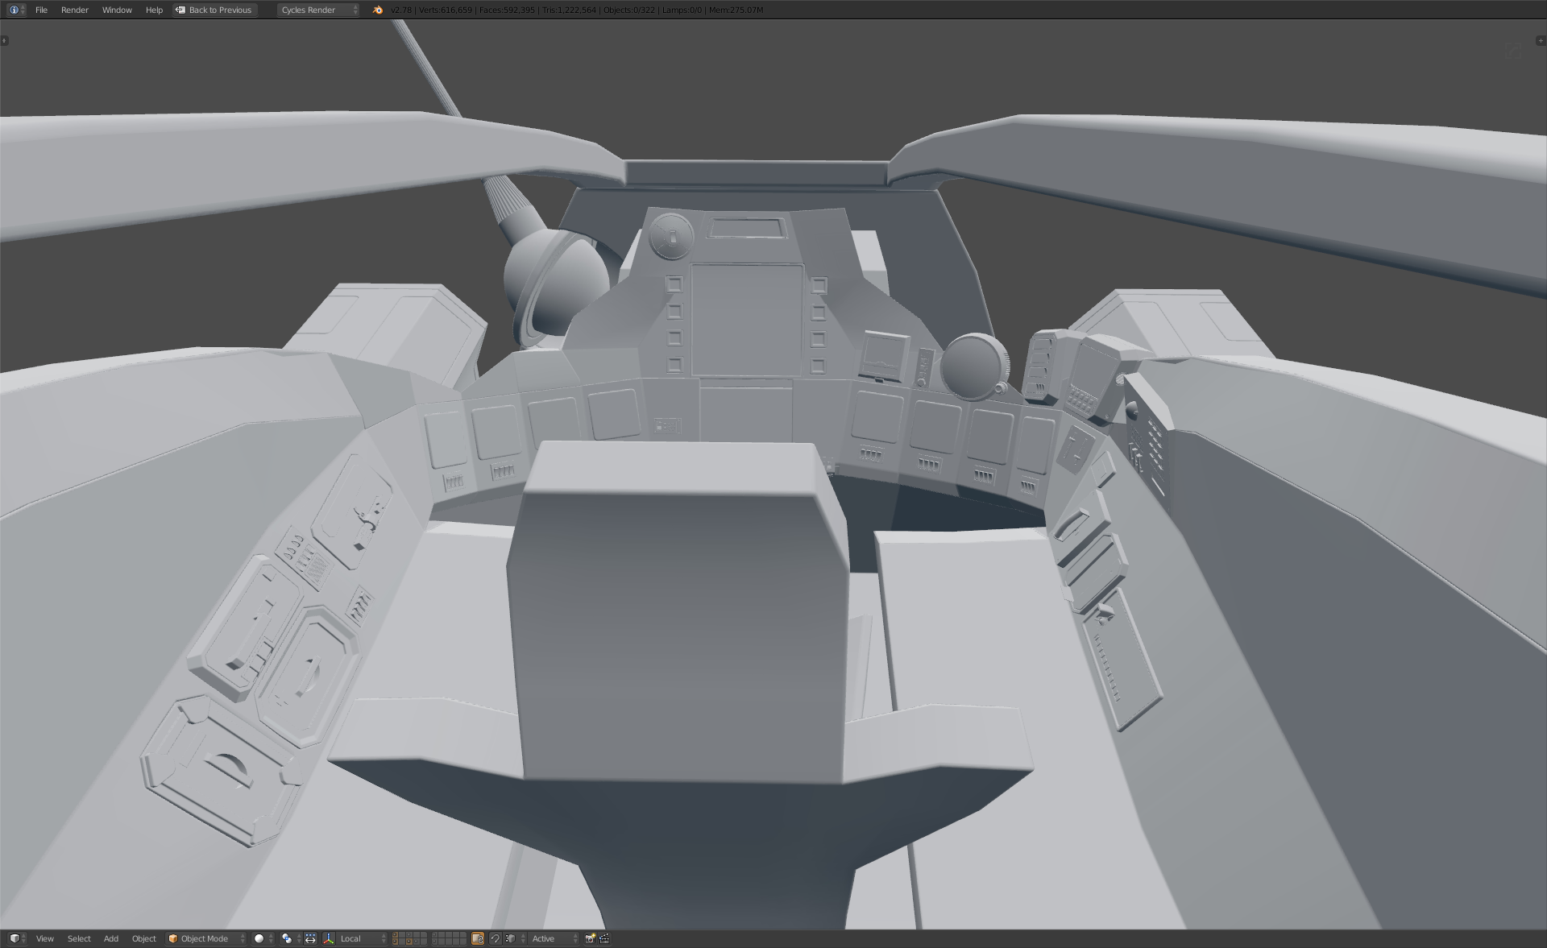Screen dimensions: 1547x948
Task: Open the Cycles Render engine dropdown
Action: pos(318,10)
